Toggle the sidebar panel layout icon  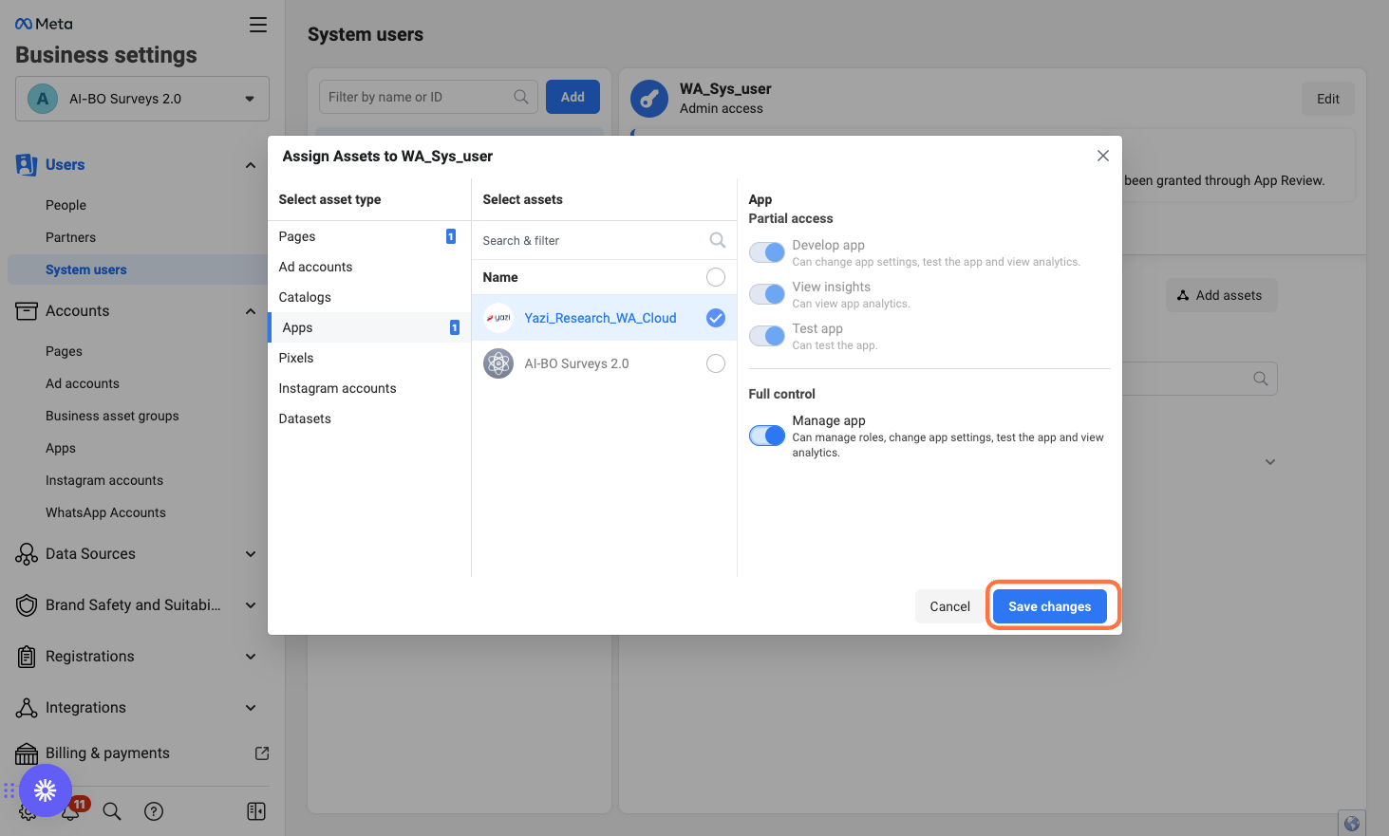(x=256, y=811)
